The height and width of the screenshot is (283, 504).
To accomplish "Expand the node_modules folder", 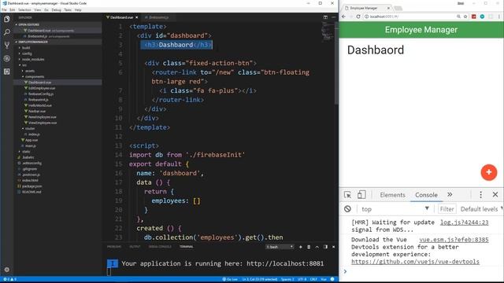I will point(33,60).
